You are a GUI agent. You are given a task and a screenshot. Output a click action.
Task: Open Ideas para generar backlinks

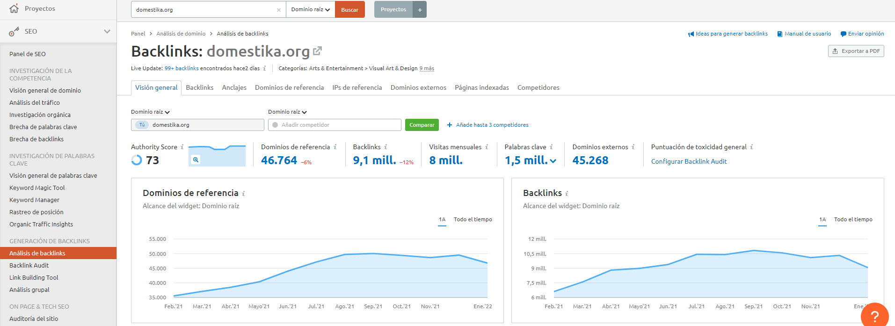(x=728, y=34)
